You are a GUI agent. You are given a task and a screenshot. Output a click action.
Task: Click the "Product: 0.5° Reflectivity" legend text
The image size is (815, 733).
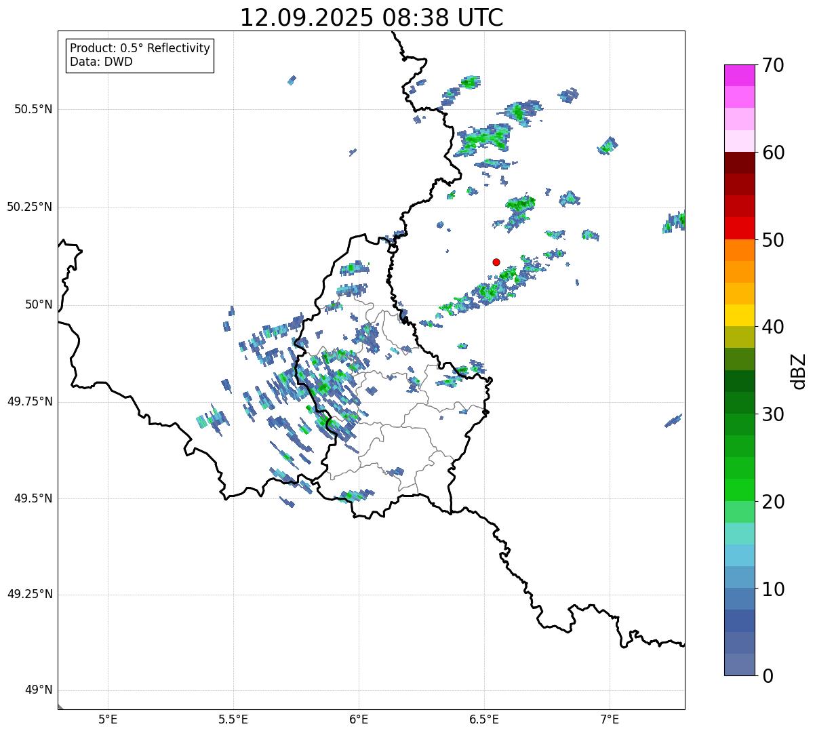(140, 49)
